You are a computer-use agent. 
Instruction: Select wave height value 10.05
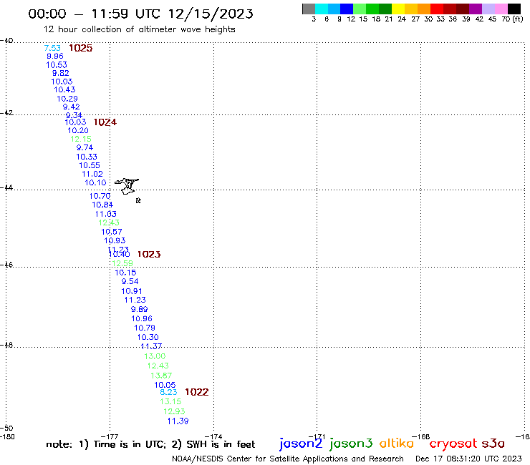pyautogui.click(x=165, y=385)
